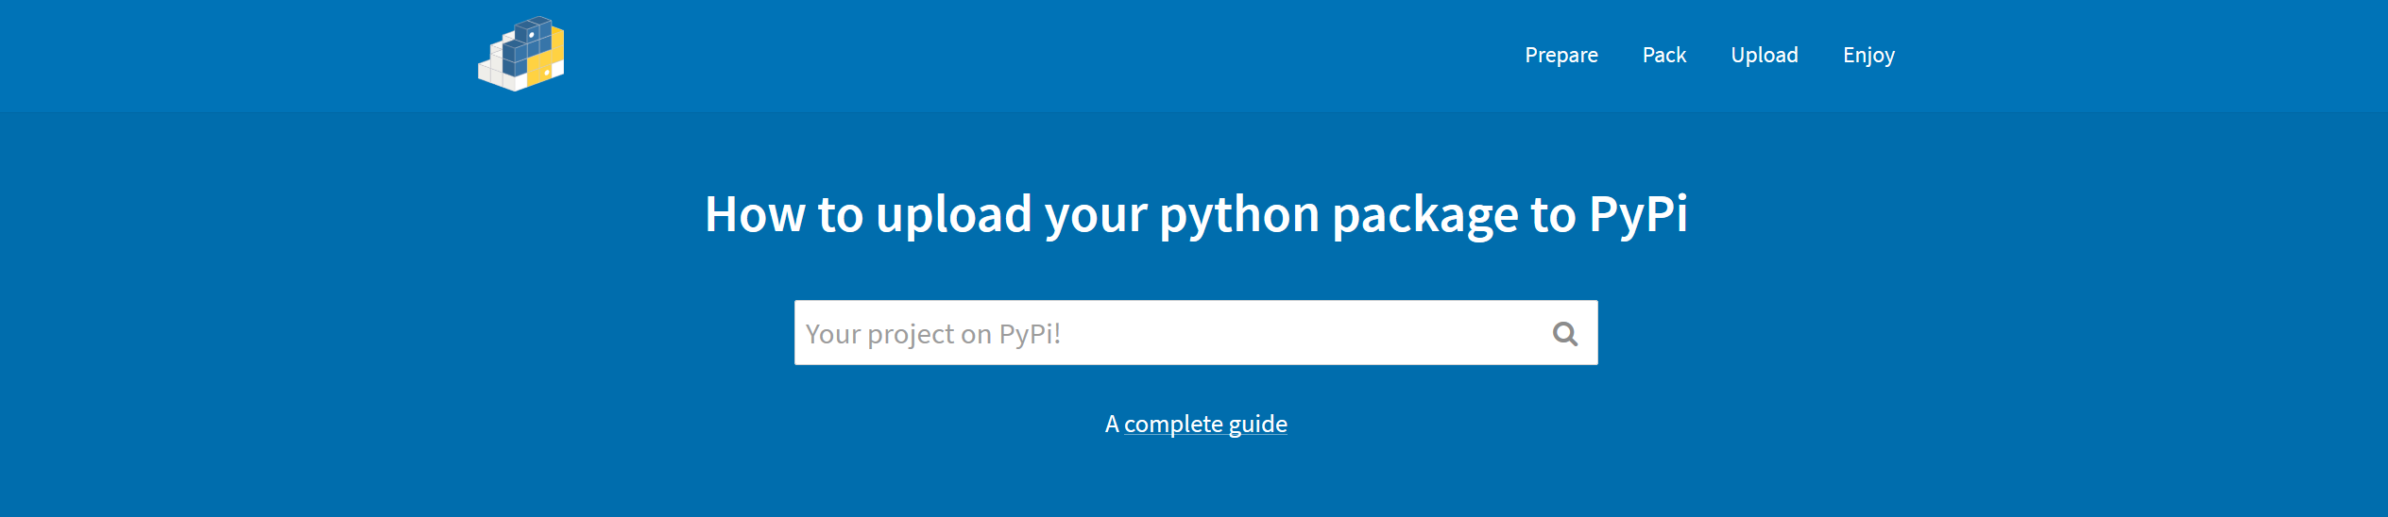Go to the Pack section
This screenshot has width=2388, height=517.
pyautogui.click(x=1663, y=55)
